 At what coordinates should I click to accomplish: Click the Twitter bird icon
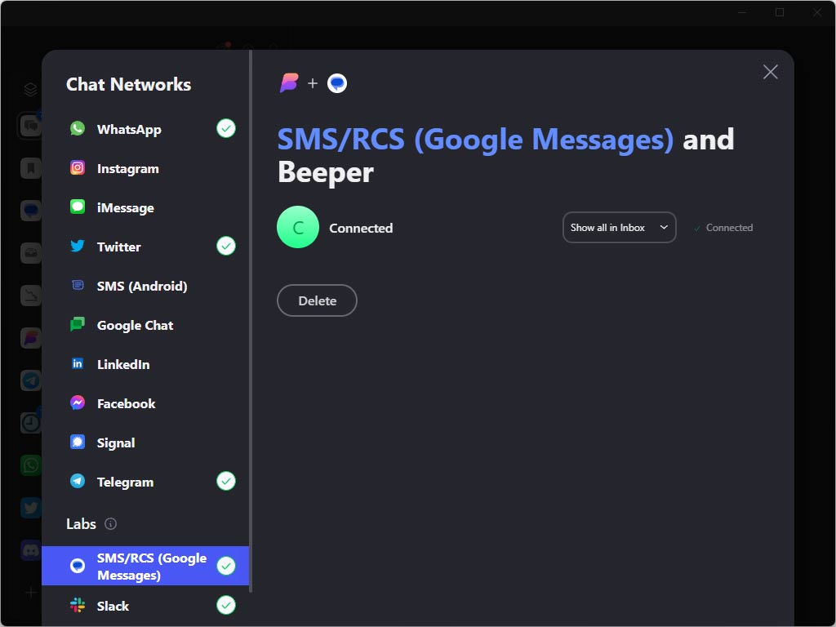click(x=78, y=247)
